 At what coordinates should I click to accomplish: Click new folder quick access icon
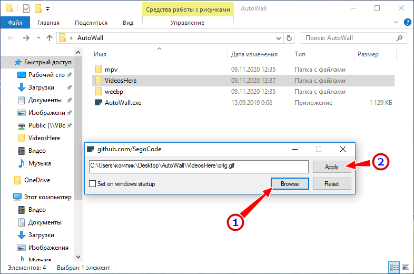pos(38,8)
